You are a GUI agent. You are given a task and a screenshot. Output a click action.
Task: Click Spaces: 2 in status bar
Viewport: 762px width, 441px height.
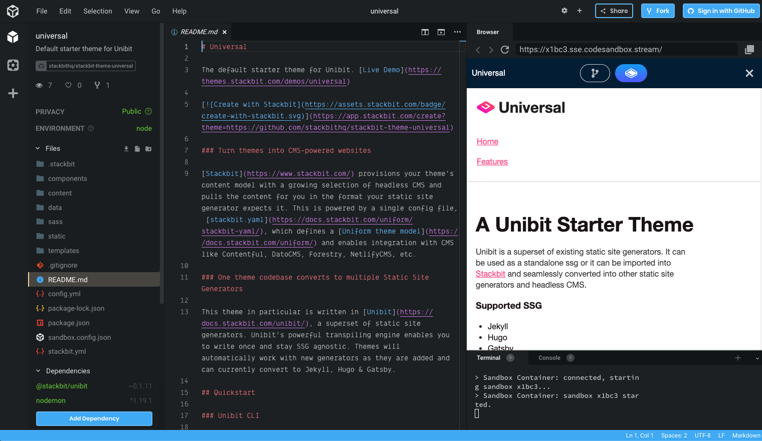click(674, 435)
